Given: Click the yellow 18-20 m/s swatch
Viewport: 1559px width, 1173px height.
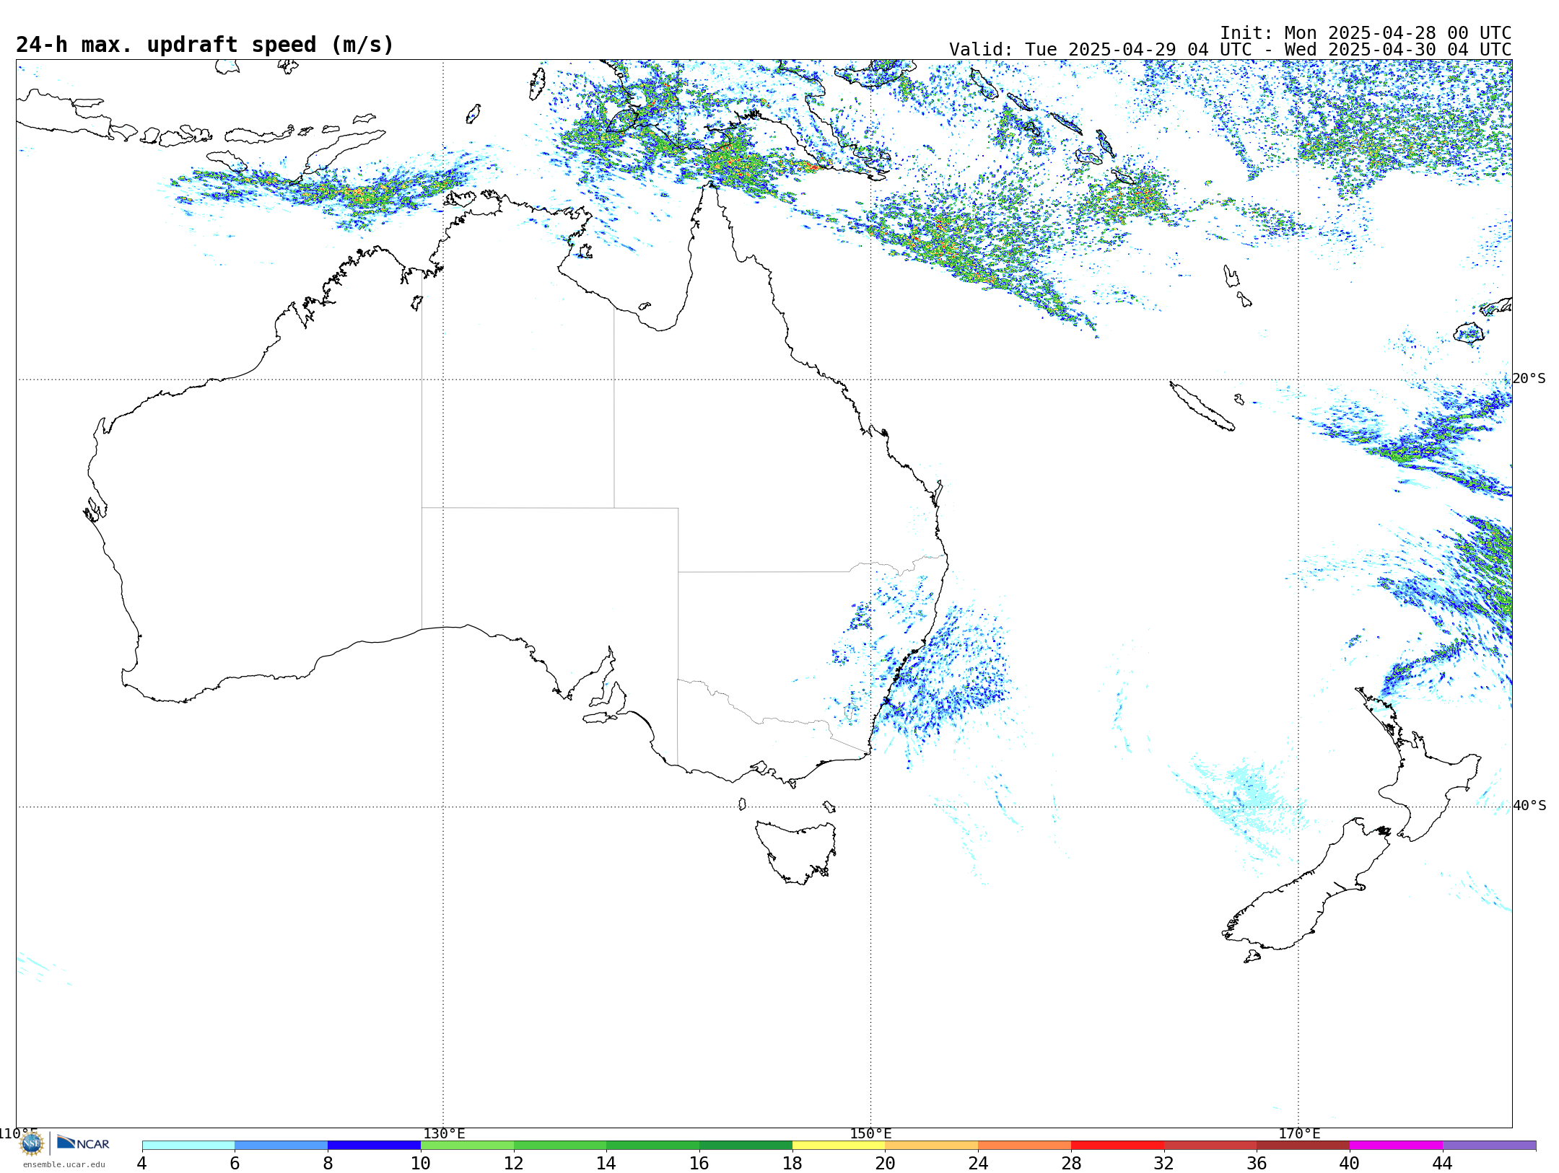Looking at the screenshot, I should [x=839, y=1146].
